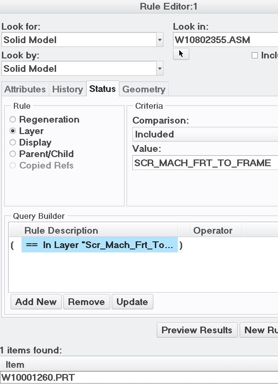Screen dimensions: 278x385
Task: Click Preview Results
Action: [x=197, y=330]
